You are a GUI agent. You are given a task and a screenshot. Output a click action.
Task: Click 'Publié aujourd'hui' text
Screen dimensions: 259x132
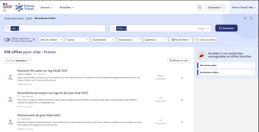pyautogui.click(x=25, y=84)
